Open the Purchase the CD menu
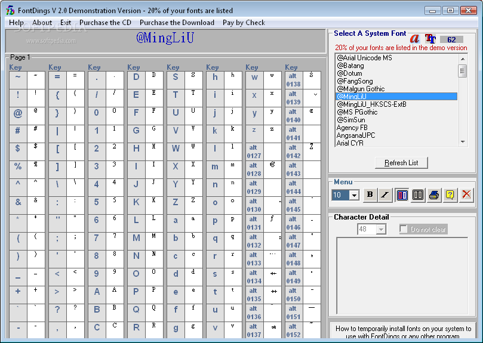The image size is (483, 343). (x=105, y=23)
